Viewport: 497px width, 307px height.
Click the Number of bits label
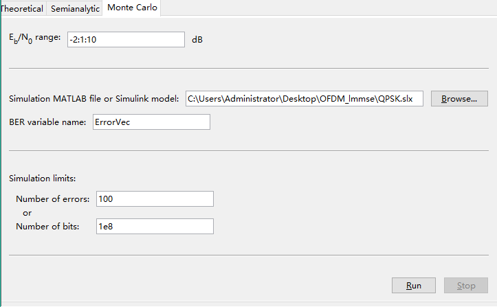(47, 226)
